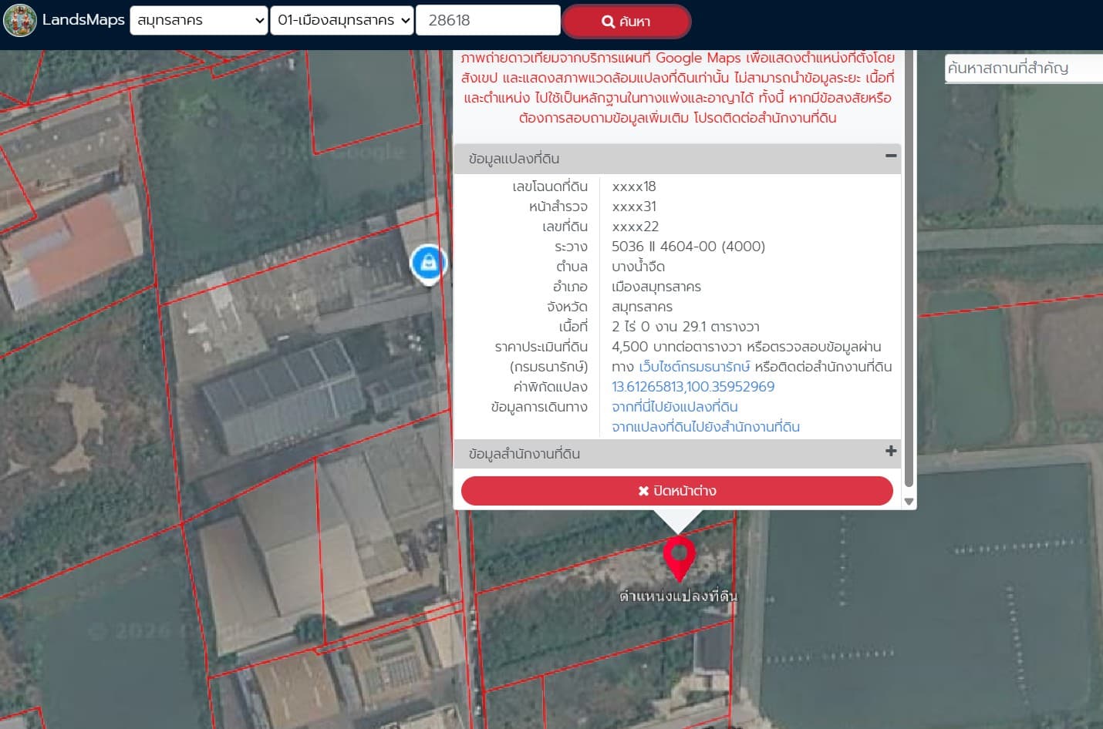Select the survey page value xxxx31
This screenshot has width=1103, height=729.
[x=634, y=207]
